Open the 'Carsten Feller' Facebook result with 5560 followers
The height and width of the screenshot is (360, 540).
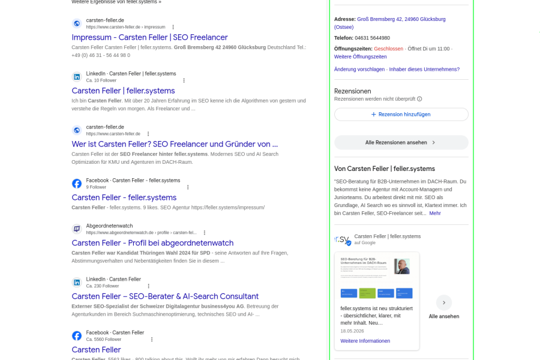[x=96, y=350]
